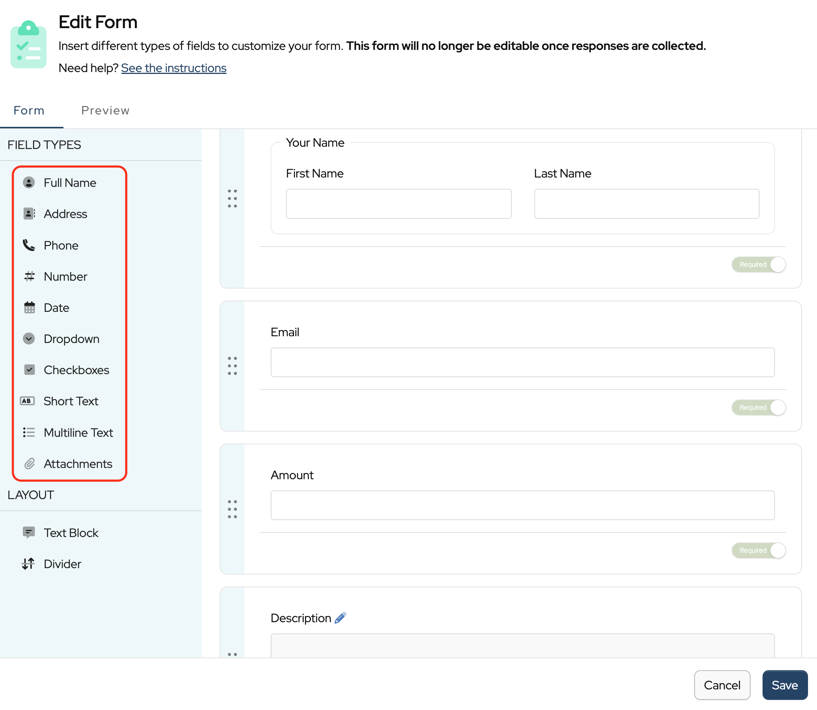Switch to the Preview tab
817x710 pixels.
point(105,111)
